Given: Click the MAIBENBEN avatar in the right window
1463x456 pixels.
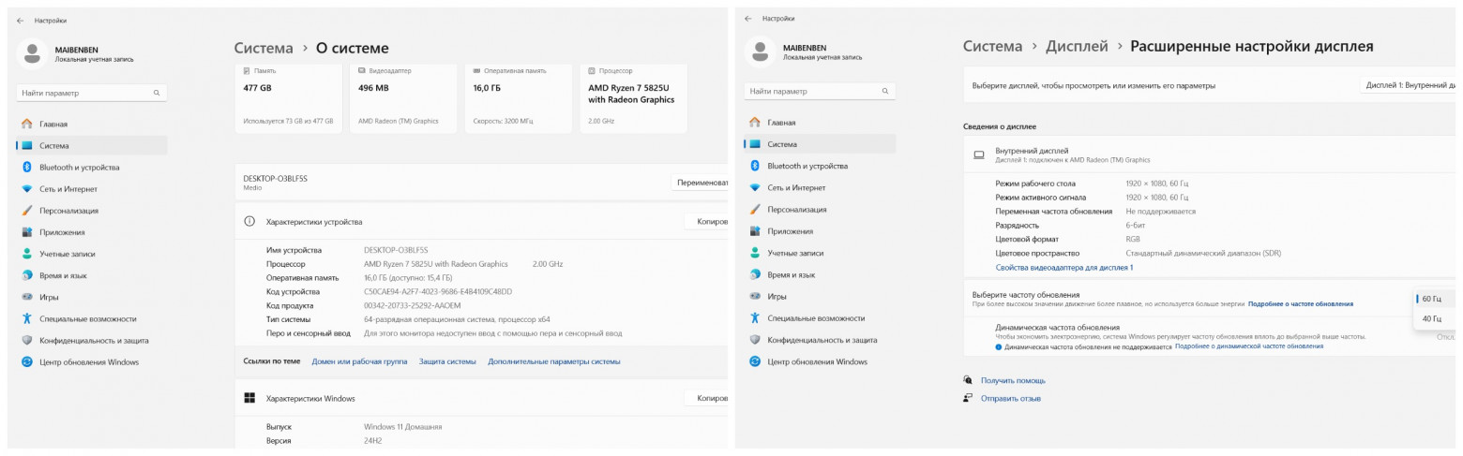Looking at the screenshot, I should point(761,52).
